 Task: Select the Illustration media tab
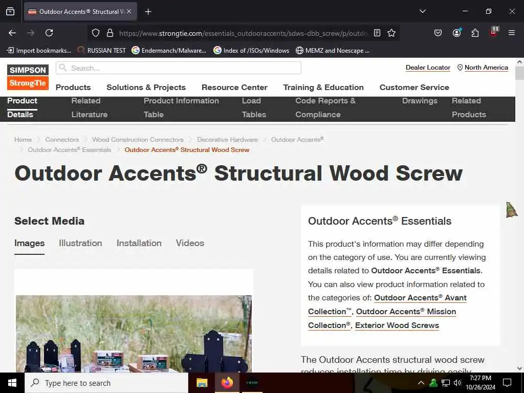point(80,243)
